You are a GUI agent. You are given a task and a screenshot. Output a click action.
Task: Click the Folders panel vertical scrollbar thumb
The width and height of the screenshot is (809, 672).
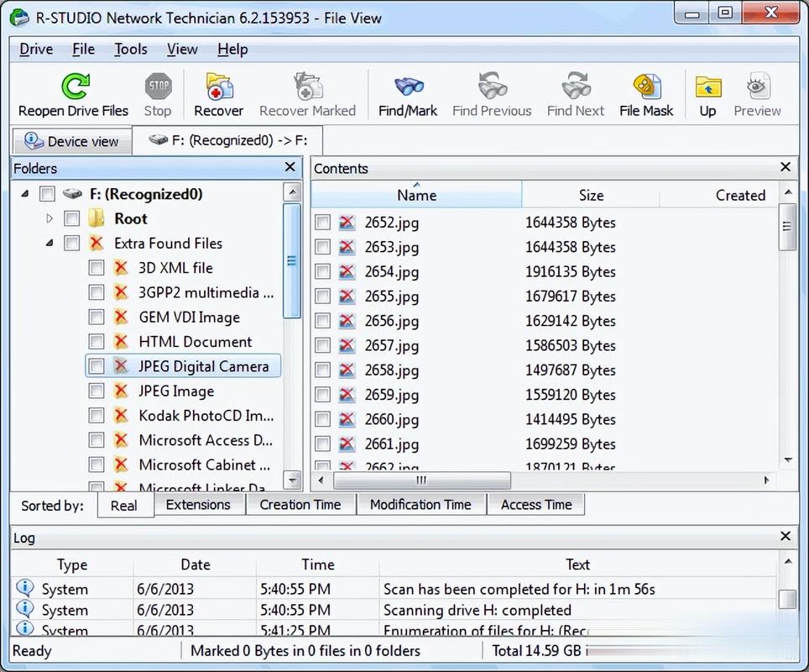292,261
